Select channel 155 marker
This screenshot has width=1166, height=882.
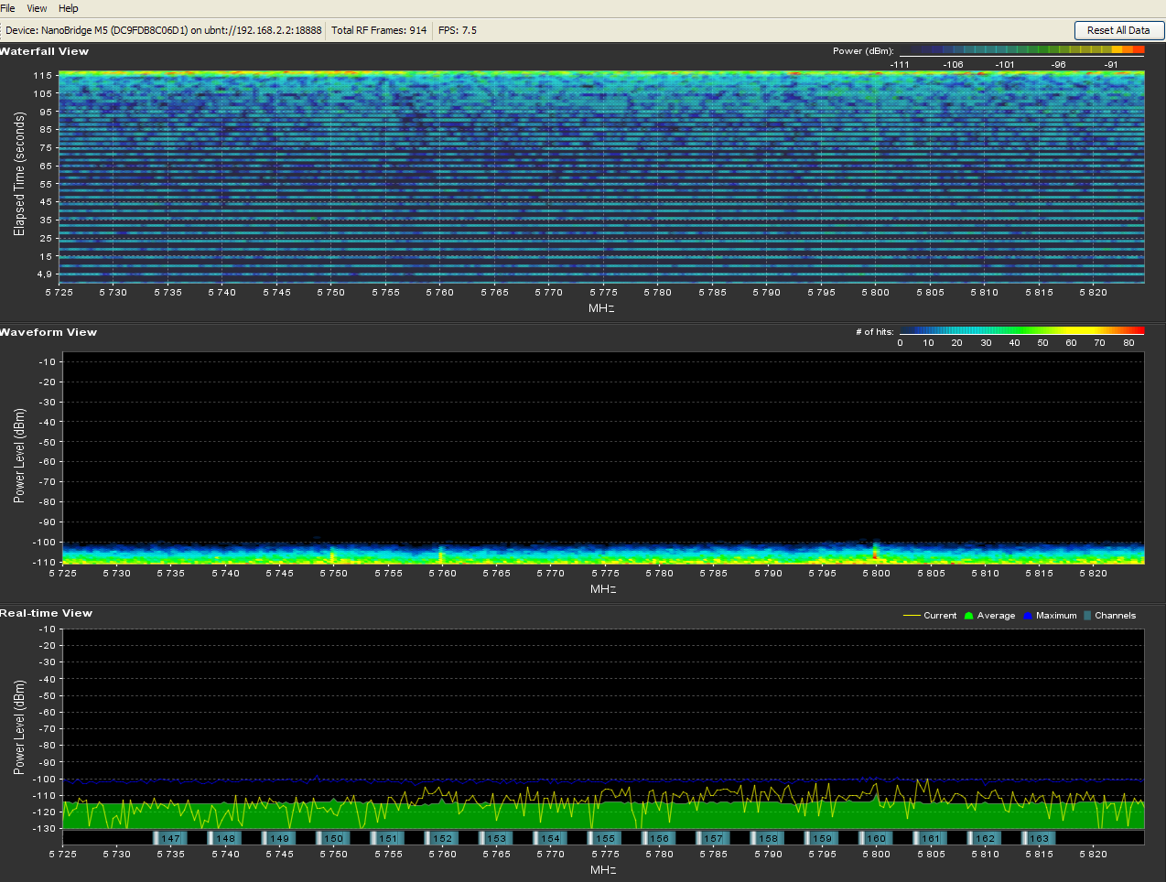click(605, 838)
